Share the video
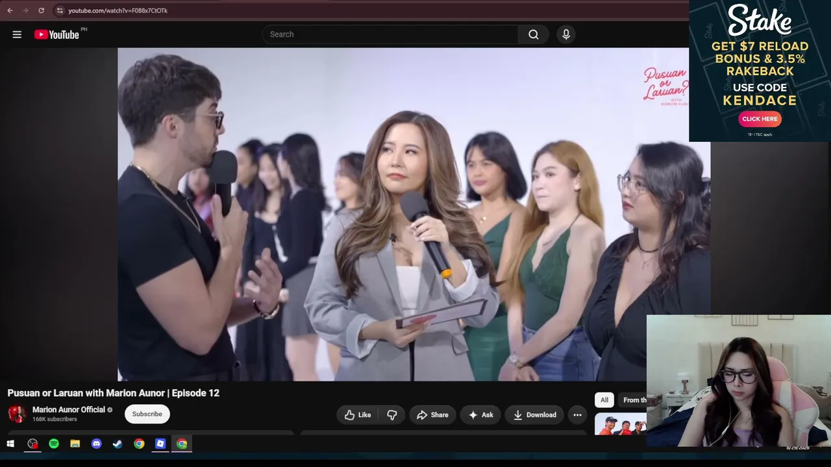The image size is (831, 467). [x=432, y=415]
